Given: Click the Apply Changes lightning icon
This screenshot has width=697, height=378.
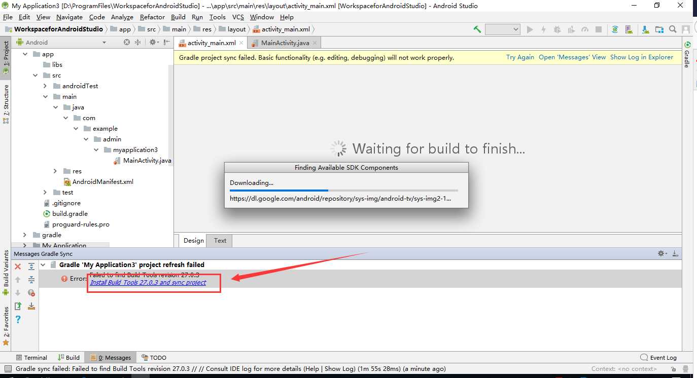Looking at the screenshot, I should [x=543, y=29].
